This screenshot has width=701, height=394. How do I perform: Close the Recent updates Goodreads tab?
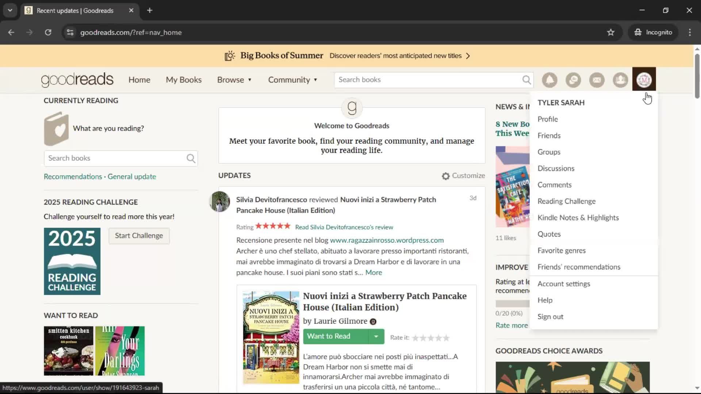pos(131,10)
